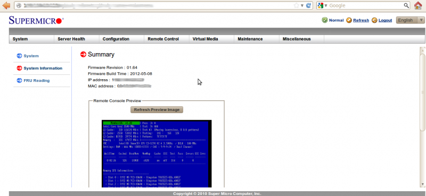426x196 pixels.
Task: Click the Supermicro logo
Action: pyautogui.click(x=36, y=20)
